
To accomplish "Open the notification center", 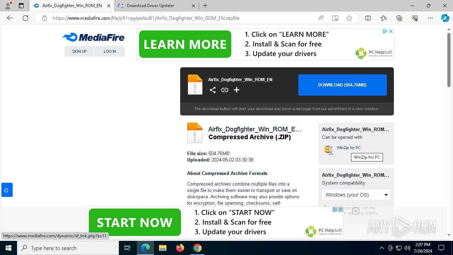I will 441,248.
